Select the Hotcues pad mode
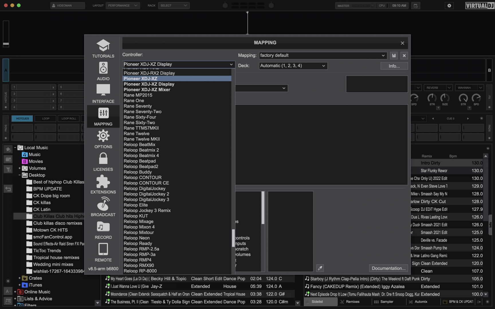Viewport: 495px width, 309px height. 22,118
